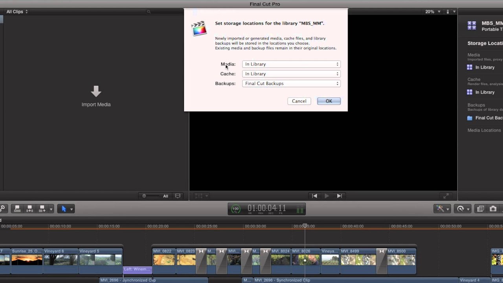Toggle viewer full screen arrows icon

446,196
